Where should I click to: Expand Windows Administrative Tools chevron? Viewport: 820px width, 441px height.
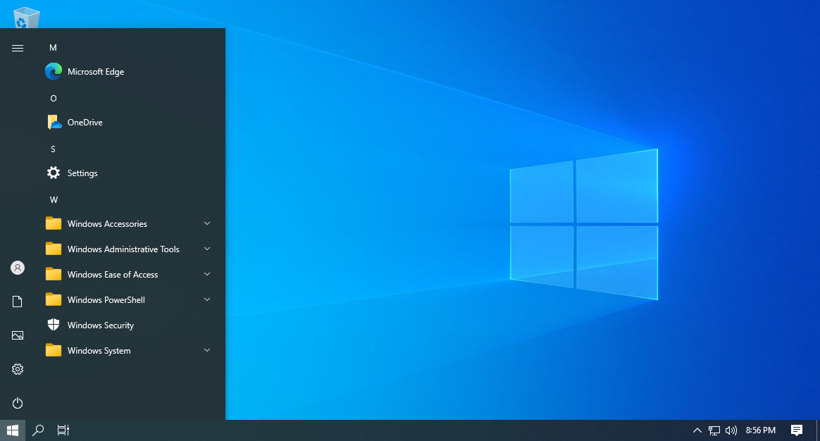[x=207, y=249]
